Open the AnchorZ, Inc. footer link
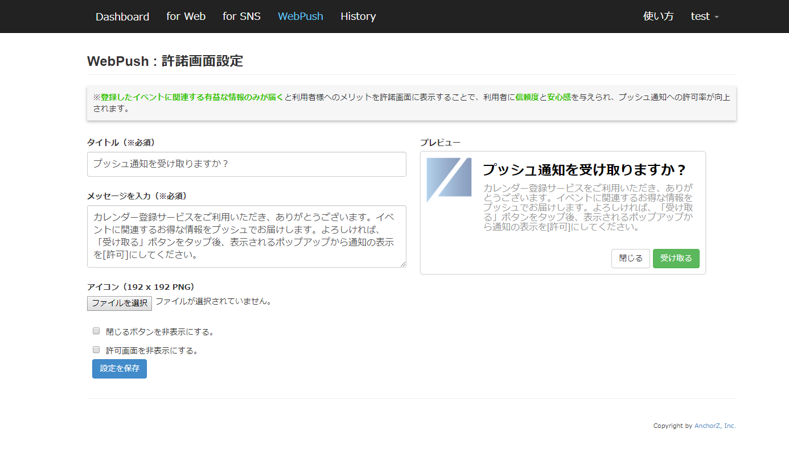The height and width of the screenshot is (470, 789). (715, 426)
